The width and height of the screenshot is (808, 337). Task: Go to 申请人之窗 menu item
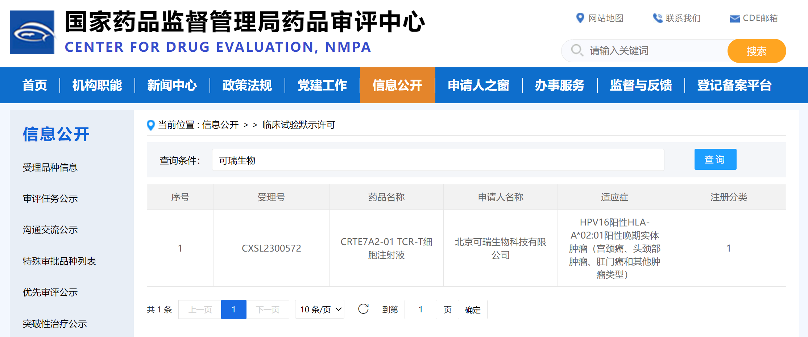point(478,85)
